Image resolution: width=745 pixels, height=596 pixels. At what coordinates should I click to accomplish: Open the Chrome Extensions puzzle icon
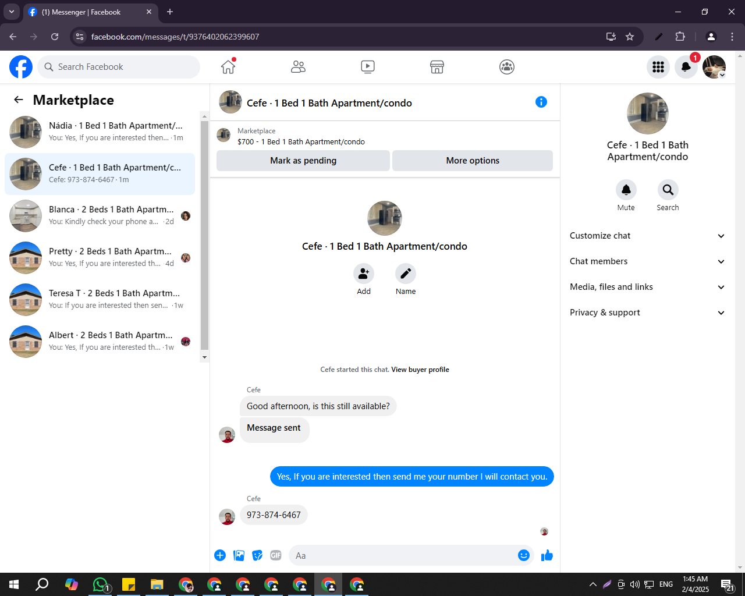(x=680, y=37)
